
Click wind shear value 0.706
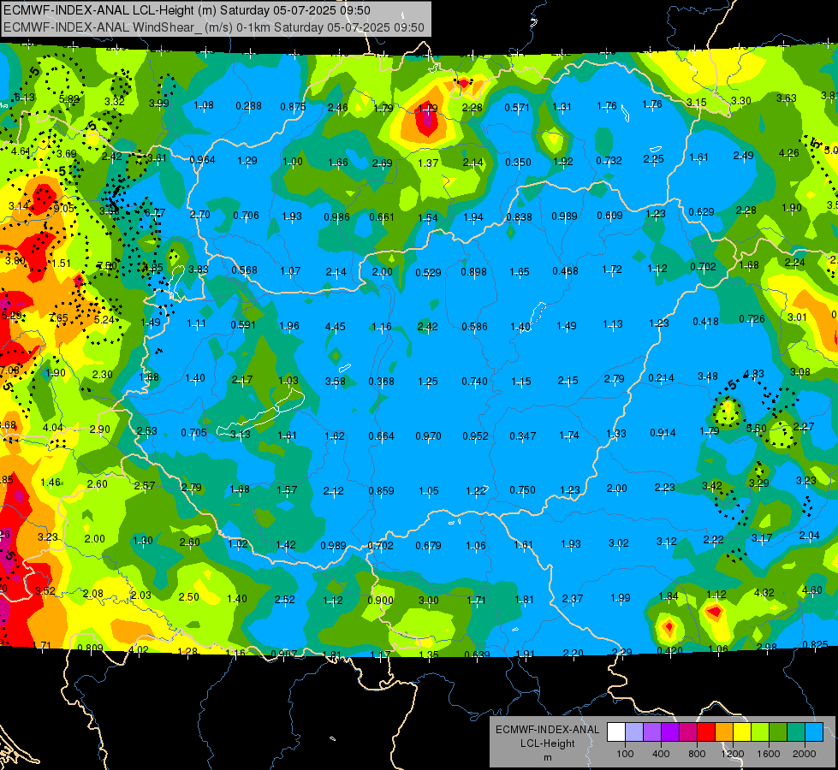(246, 216)
